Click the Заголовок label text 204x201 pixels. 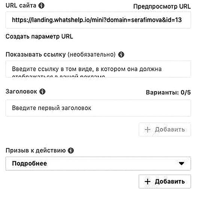pyautogui.click(x=21, y=91)
